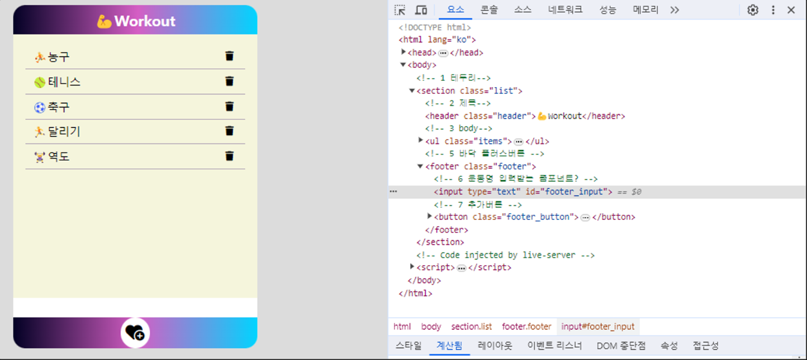This screenshot has height=360, width=807.
Task: Delete the 농구 workout item
Action: (x=229, y=56)
